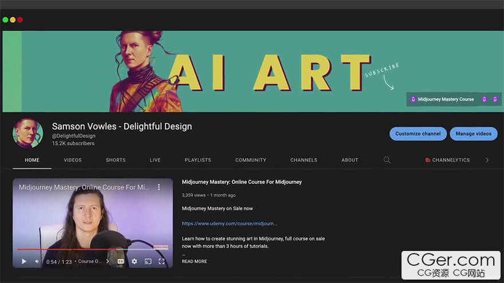This screenshot has height=283, width=504.
Task: Click the second purple banner link icon
Action: [484, 99]
